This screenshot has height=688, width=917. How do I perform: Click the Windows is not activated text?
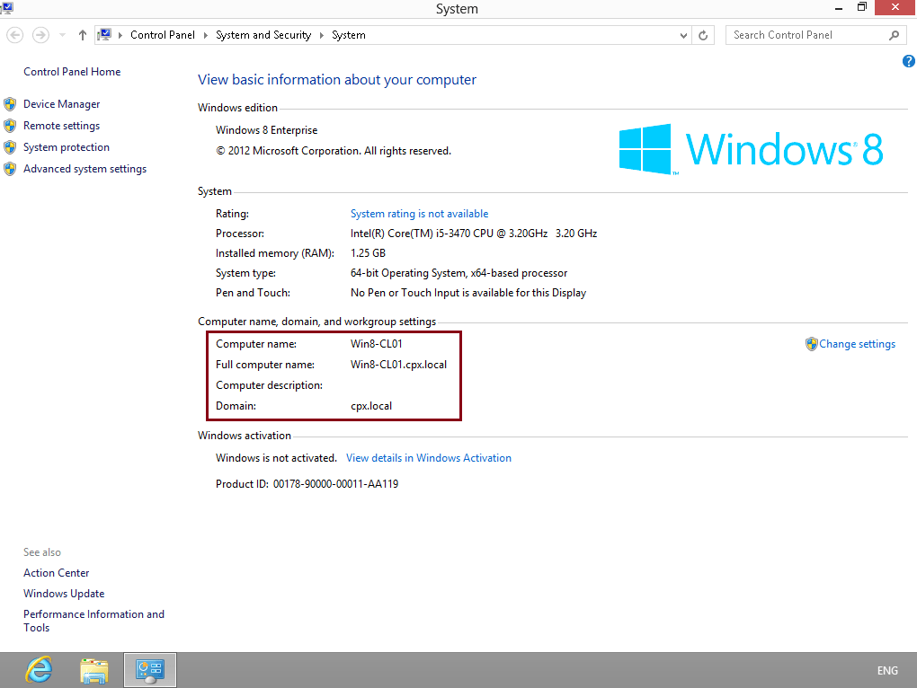coord(276,458)
